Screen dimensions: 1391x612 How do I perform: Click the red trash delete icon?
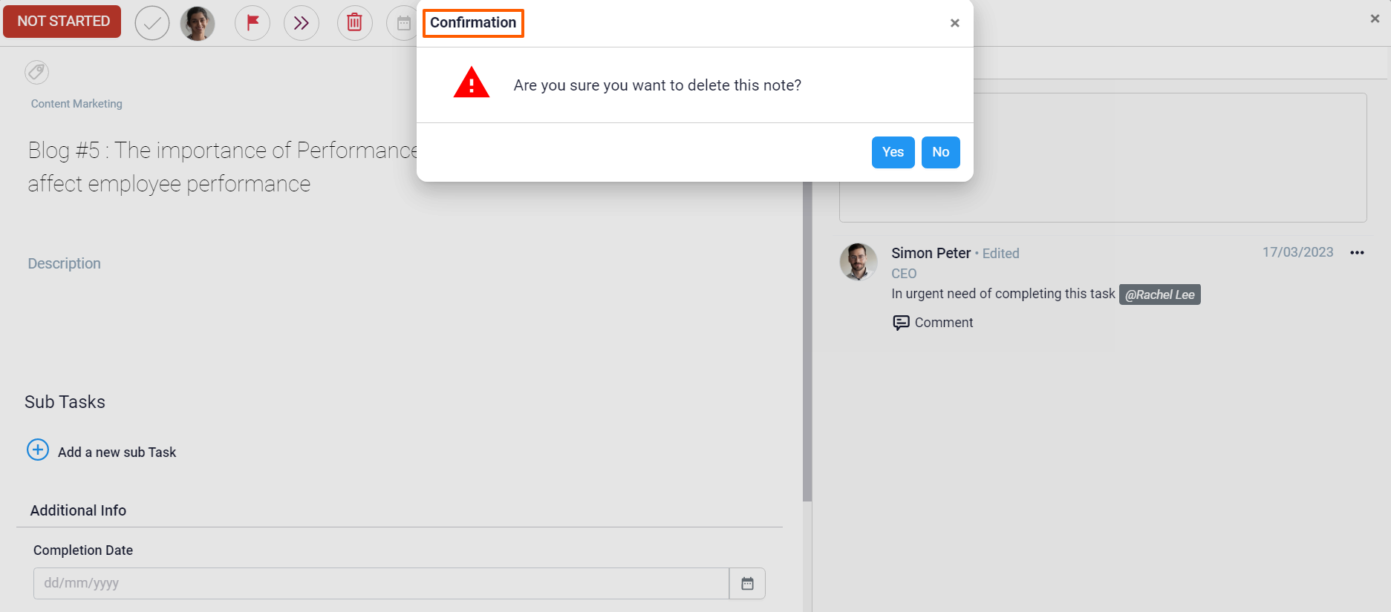[354, 24]
